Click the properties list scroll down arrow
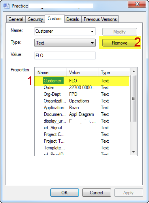 point(134,152)
